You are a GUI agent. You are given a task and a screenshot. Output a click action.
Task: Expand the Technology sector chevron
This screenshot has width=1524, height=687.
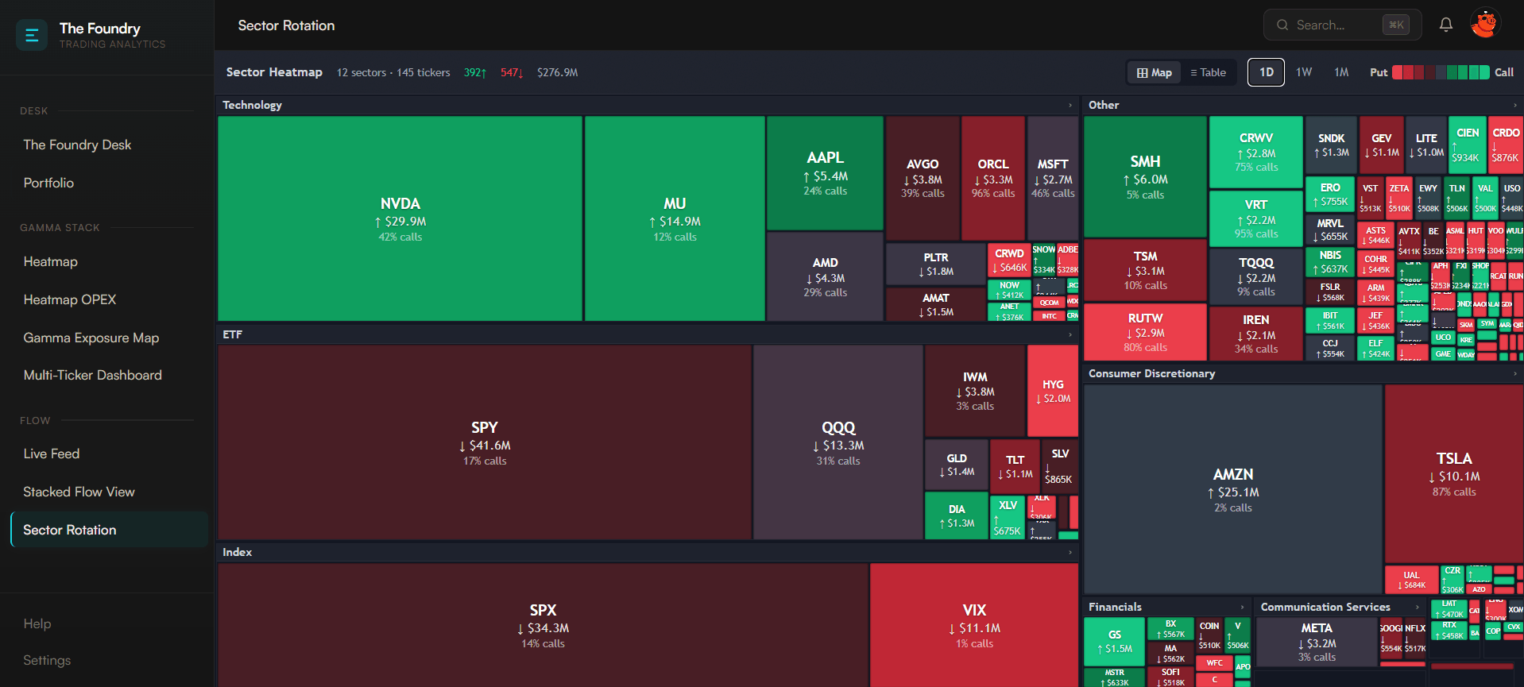pos(1070,105)
